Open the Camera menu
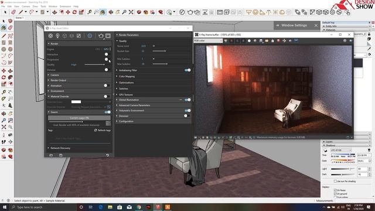 [x=26, y=6]
